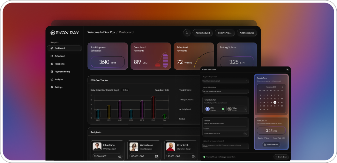Close the Create New Order dialog
The width and height of the screenshot is (337, 163).
[x=287, y=69]
